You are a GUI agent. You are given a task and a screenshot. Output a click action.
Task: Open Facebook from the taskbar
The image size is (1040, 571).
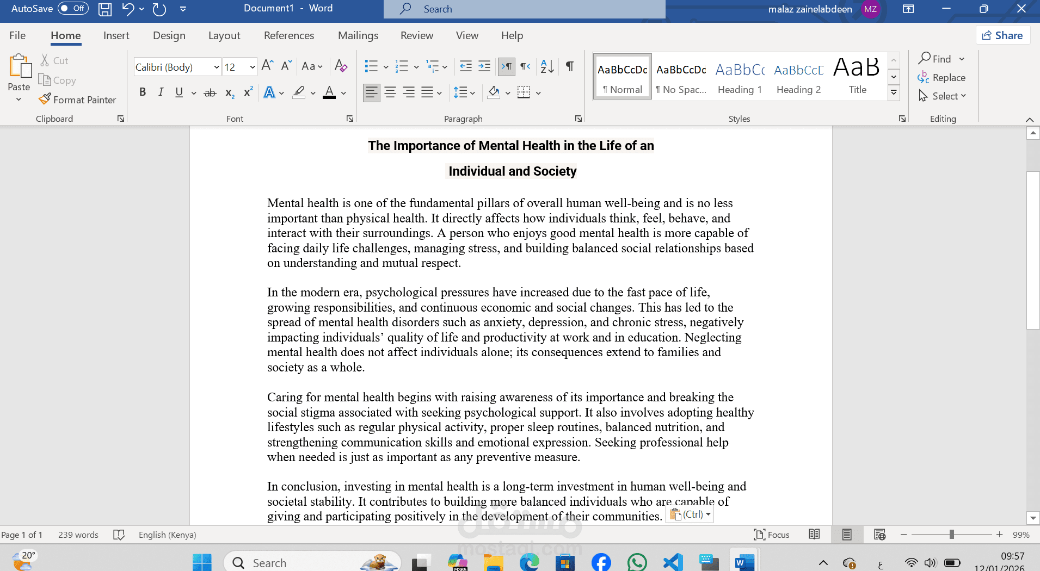[601, 563]
